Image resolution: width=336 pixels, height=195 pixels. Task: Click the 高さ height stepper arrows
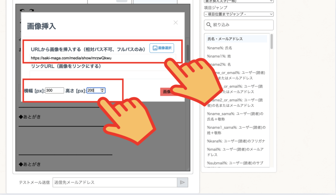(102, 90)
